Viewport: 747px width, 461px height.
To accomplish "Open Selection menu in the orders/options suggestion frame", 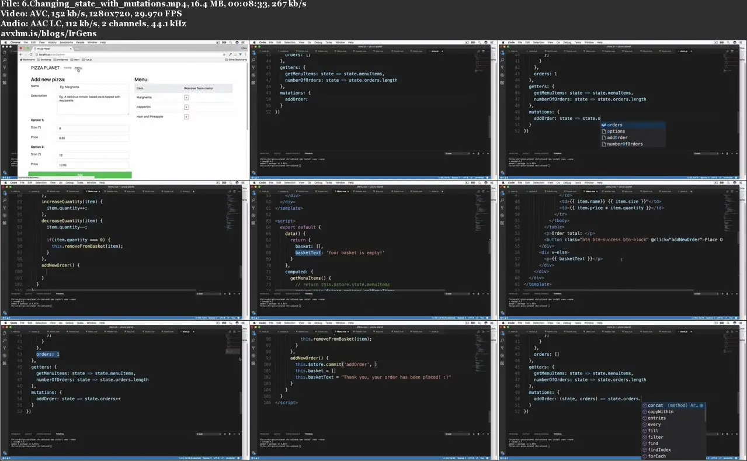I will pos(538,43).
